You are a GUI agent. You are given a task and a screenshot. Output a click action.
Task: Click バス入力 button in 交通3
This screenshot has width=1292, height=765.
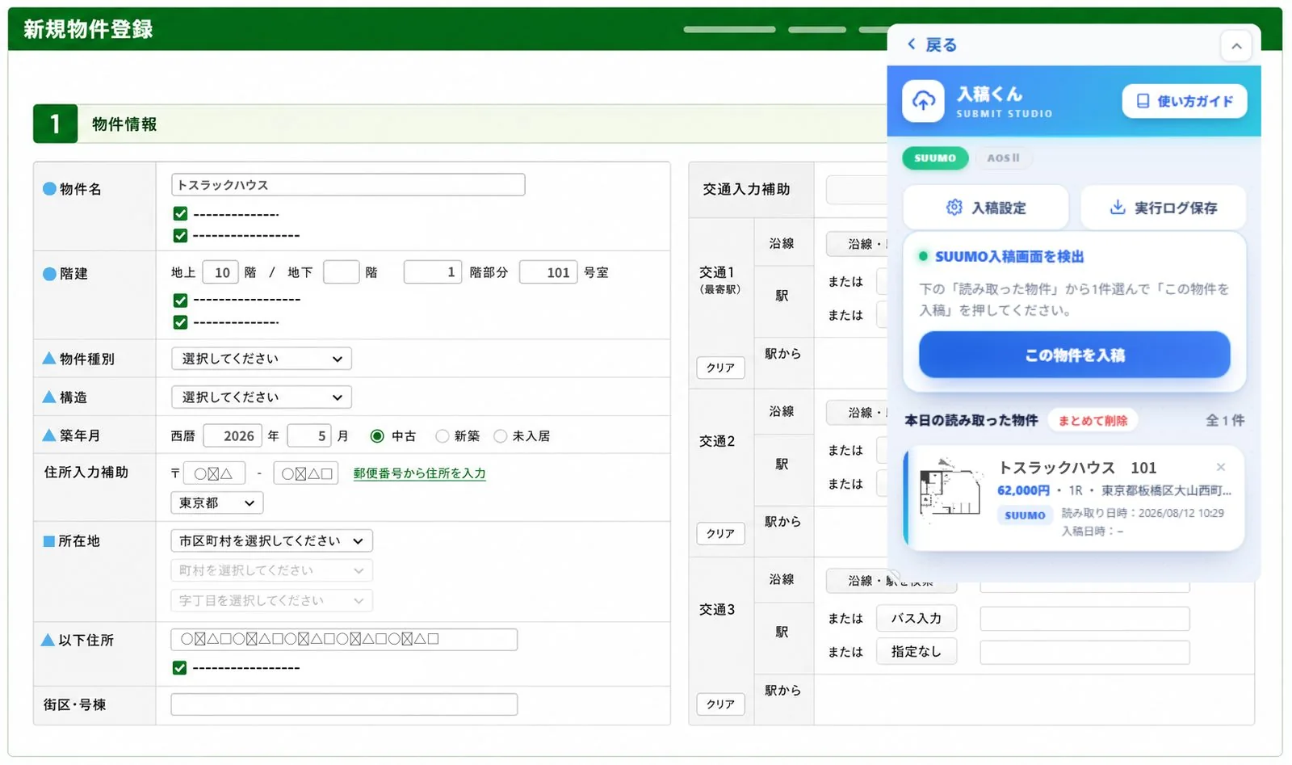[x=916, y=618]
